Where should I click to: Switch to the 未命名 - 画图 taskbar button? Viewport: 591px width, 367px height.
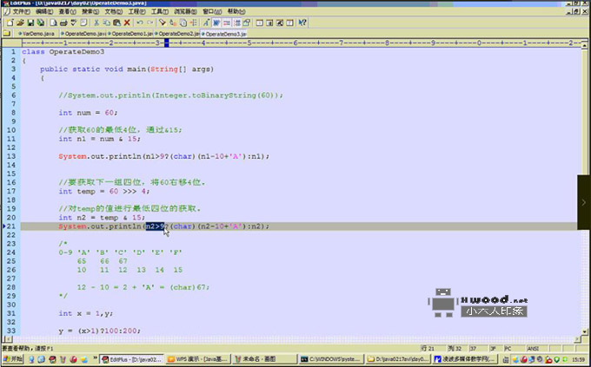pyautogui.click(x=264, y=359)
